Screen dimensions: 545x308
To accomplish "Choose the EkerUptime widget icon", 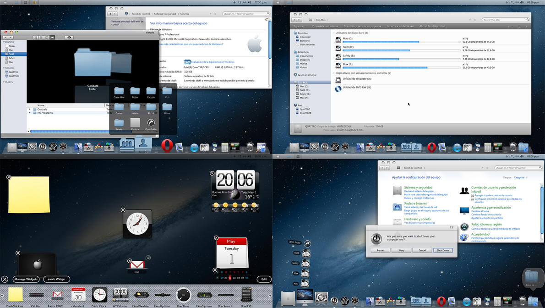I will click(x=162, y=295).
